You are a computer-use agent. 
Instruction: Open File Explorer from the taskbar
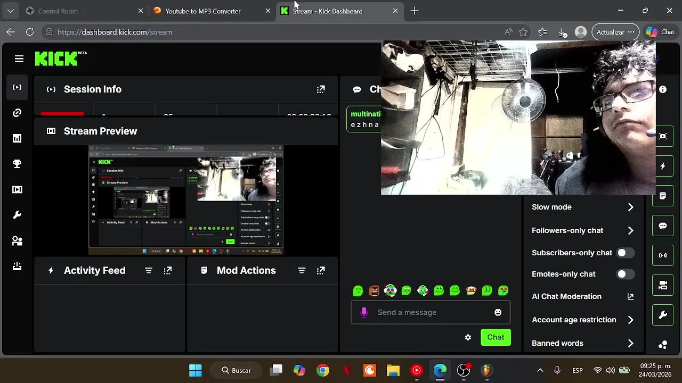pyautogui.click(x=393, y=370)
